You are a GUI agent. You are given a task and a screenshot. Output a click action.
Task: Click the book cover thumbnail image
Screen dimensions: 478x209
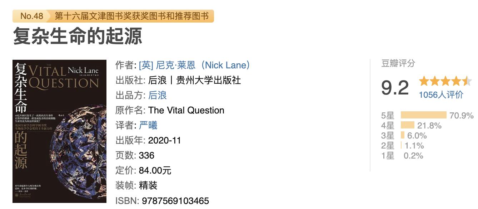pos(59,131)
